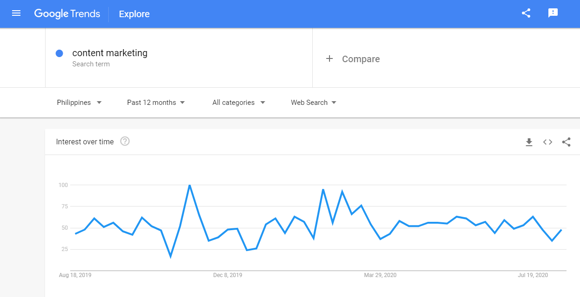
Task: Click the plus icon next to Compare
Action: pos(330,59)
